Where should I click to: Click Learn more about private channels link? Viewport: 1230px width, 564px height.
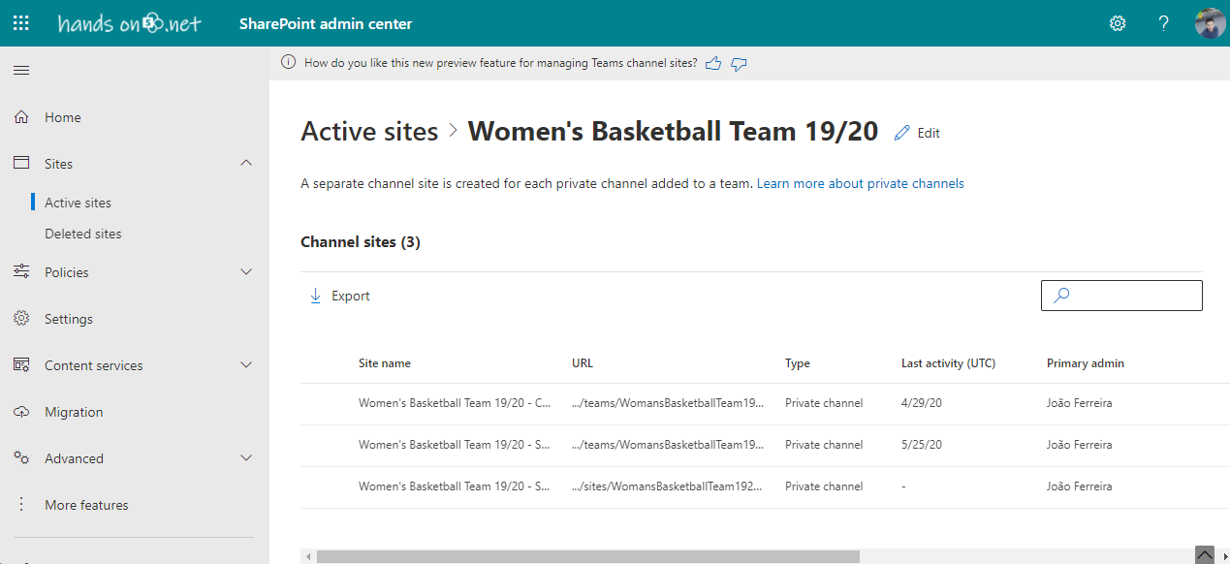860,183
